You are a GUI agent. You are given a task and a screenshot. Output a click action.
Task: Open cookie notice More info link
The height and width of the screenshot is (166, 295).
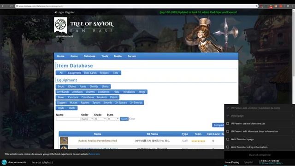94,154
